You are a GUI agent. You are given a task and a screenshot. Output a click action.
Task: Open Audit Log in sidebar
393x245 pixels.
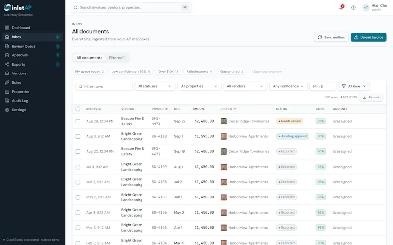32,101
